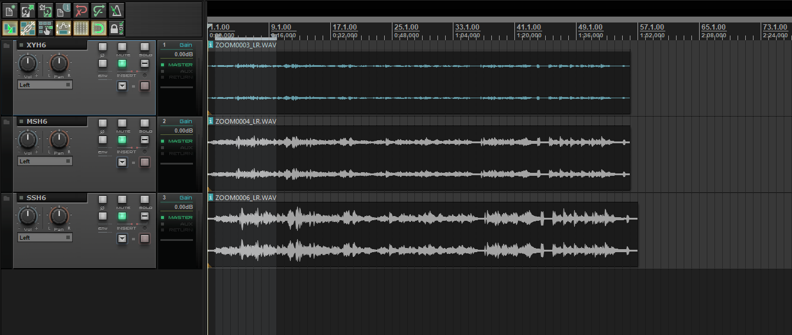Click the Open Project icon
Image resolution: width=792 pixels, height=335 pixels.
coord(28,10)
